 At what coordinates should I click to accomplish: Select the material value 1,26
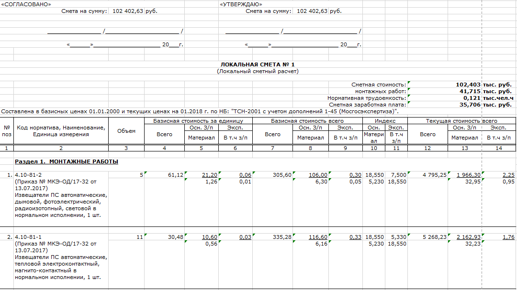pyautogui.click(x=212, y=182)
